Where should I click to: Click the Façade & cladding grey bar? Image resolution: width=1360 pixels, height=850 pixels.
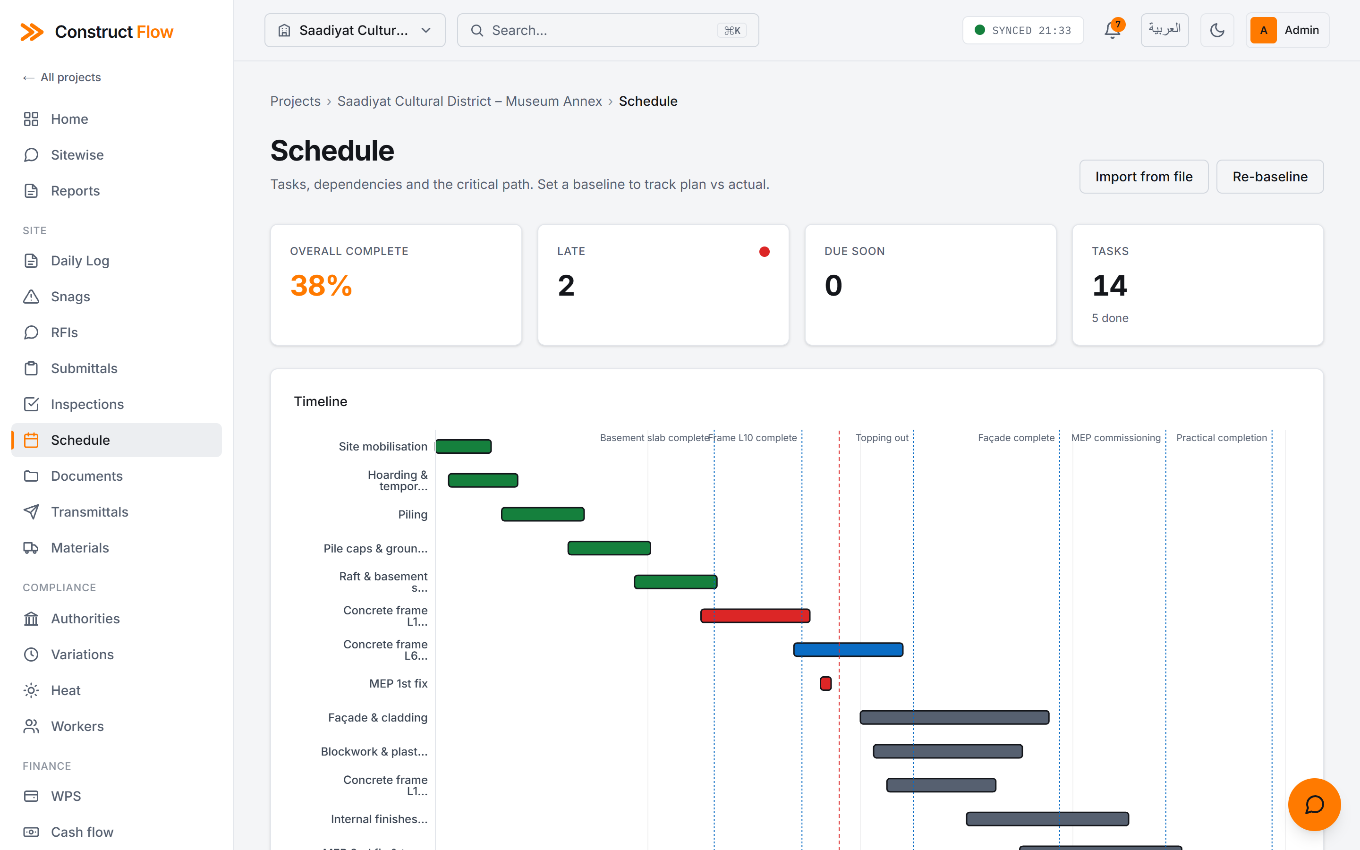(954, 717)
